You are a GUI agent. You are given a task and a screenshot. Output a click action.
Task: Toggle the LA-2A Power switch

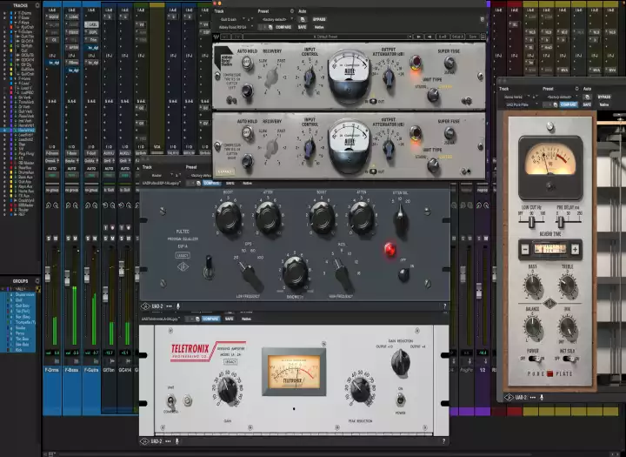400,400
